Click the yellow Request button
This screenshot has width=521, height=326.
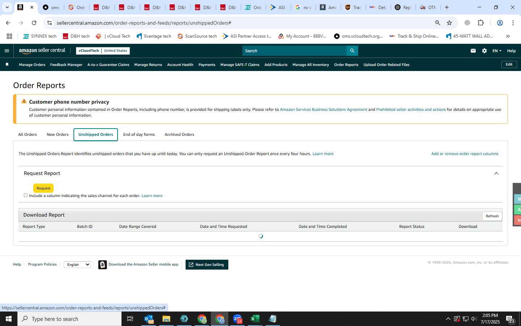pos(43,188)
